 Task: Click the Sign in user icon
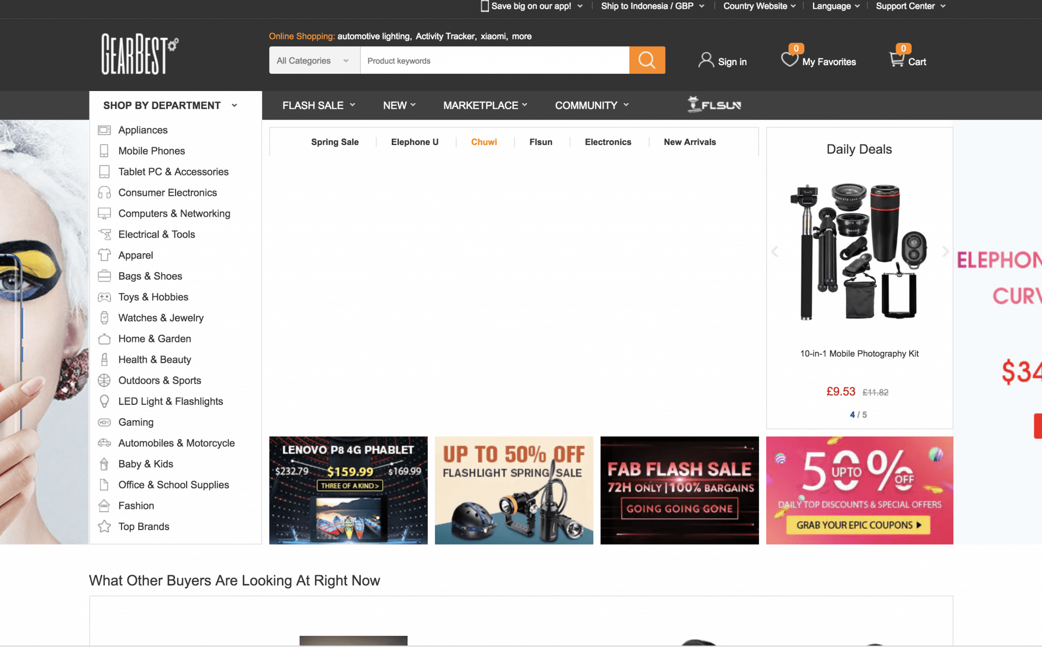tap(706, 60)
